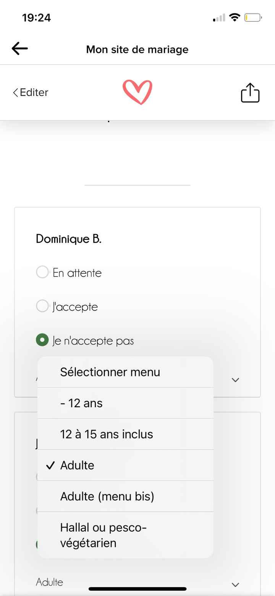Tap the clock showing 19:24
The image size is (275, 596).
click(x=37, y=17)
